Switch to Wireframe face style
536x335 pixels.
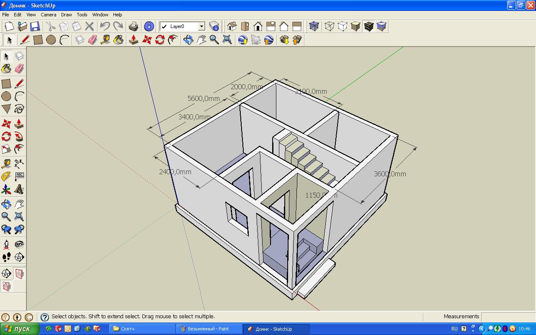330,26
